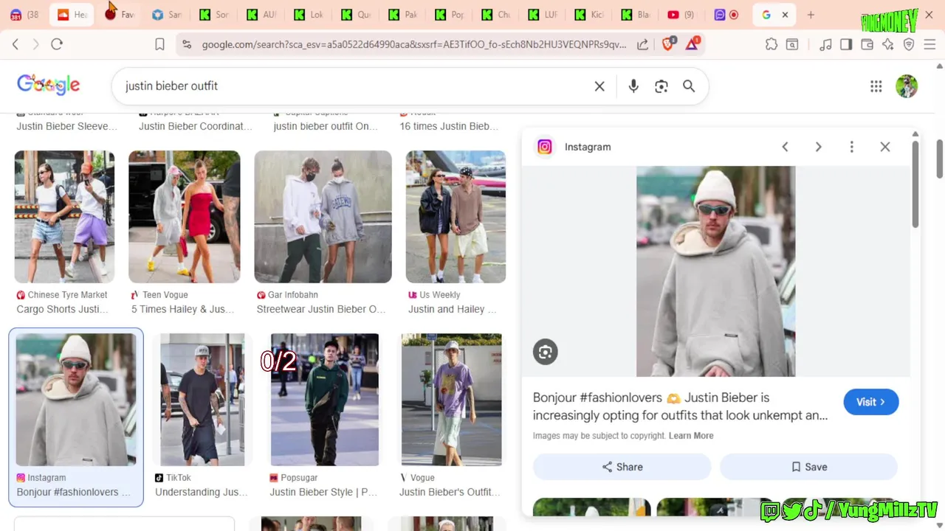Open Brave Shields lion icon
This screenshot has width=945, height=531.
point(668,44)
